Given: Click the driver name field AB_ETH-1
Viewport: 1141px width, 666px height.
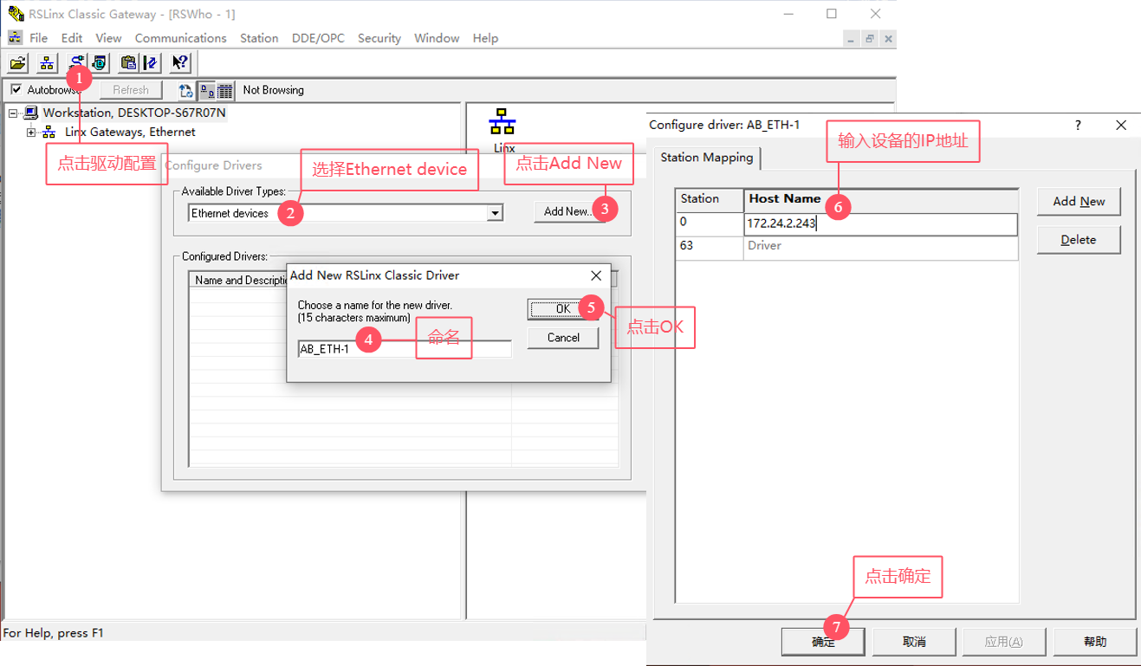Looking at the screenshot, I should click(x=405, y=349).
